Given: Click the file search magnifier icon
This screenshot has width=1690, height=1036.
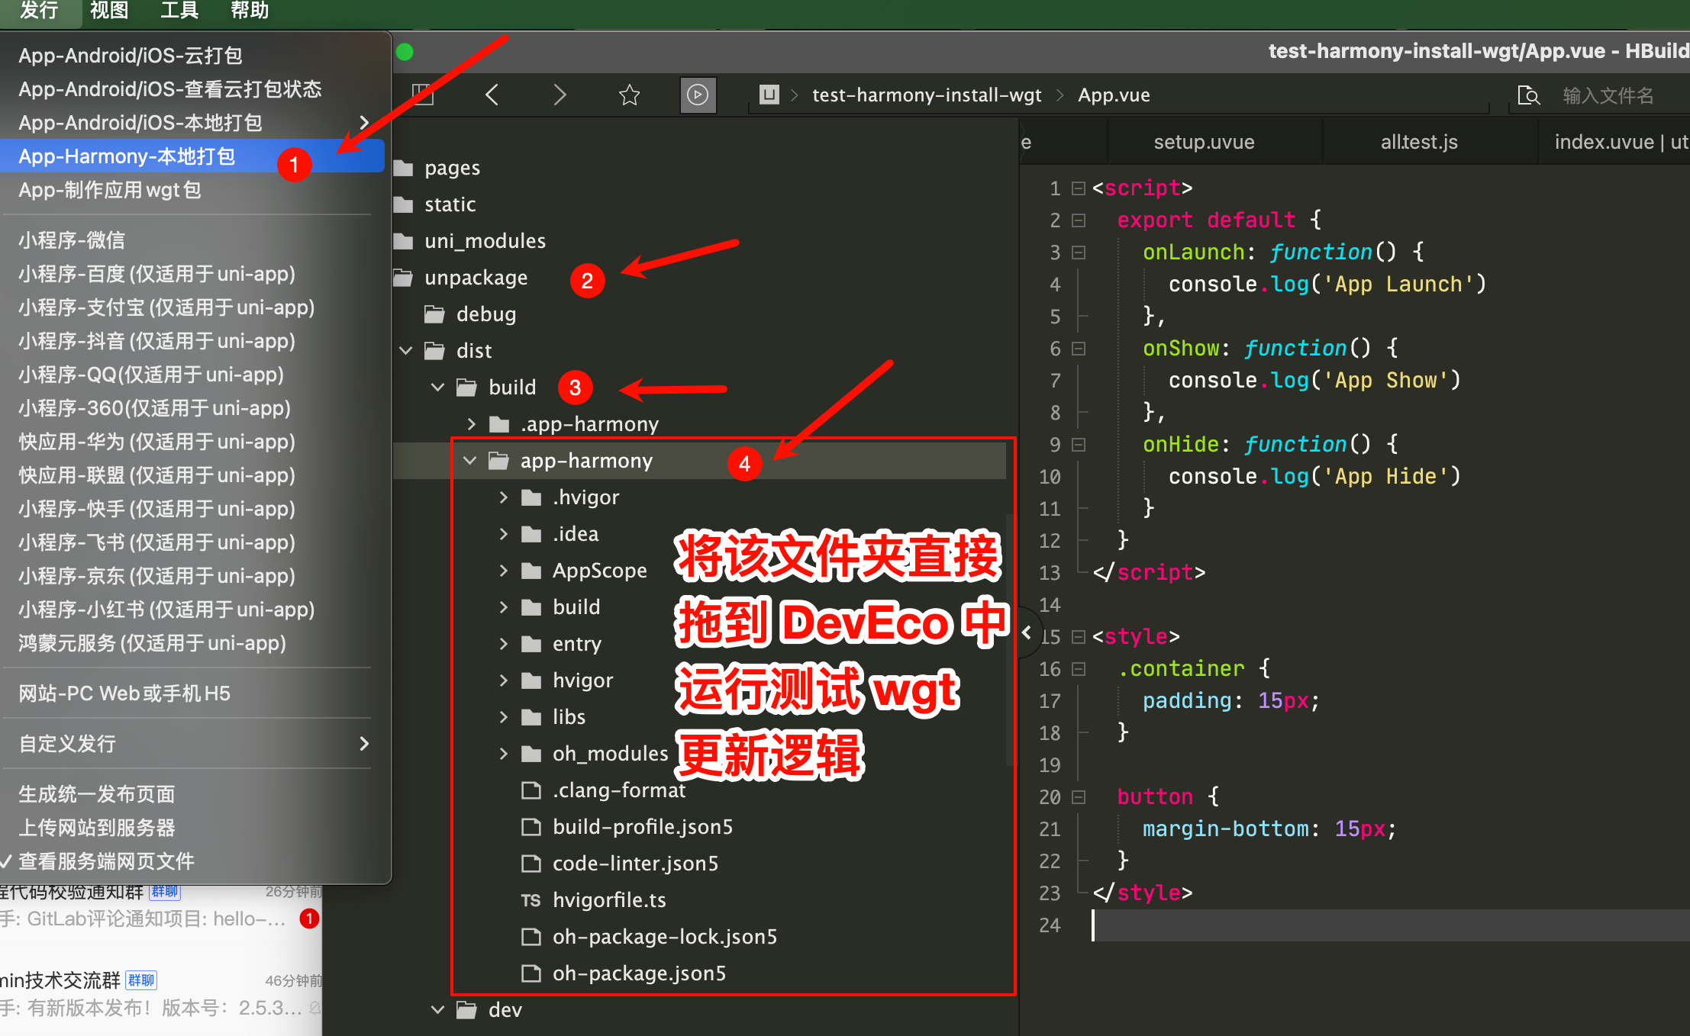Looking at the screenshot, I should [1528, 95].
